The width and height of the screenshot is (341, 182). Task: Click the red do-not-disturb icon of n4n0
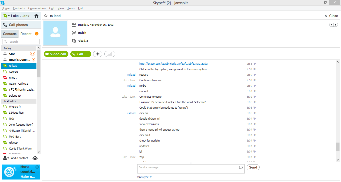point(5,78)
